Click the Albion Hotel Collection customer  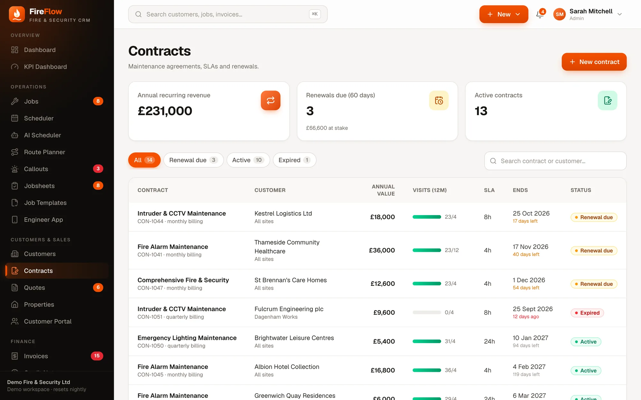(x=287, y=367)
